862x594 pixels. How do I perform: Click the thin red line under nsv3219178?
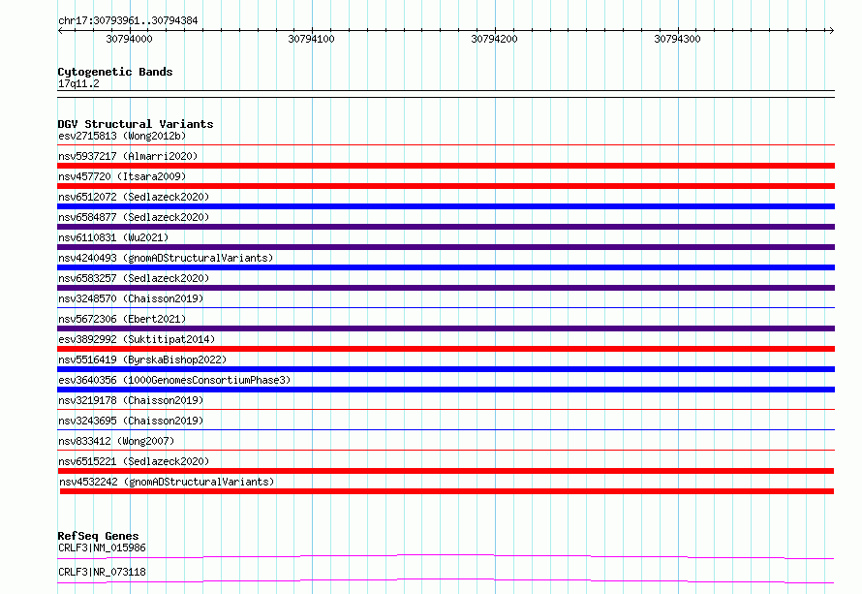point(446,410)
